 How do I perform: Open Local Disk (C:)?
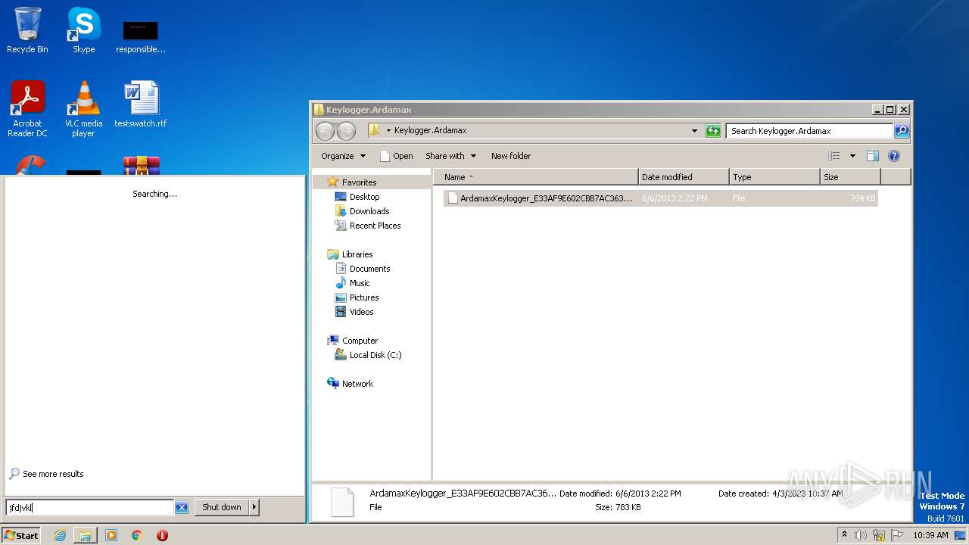click(375, 355)
